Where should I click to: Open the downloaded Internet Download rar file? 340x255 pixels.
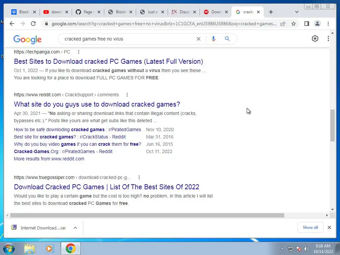(x=39, y=228)
